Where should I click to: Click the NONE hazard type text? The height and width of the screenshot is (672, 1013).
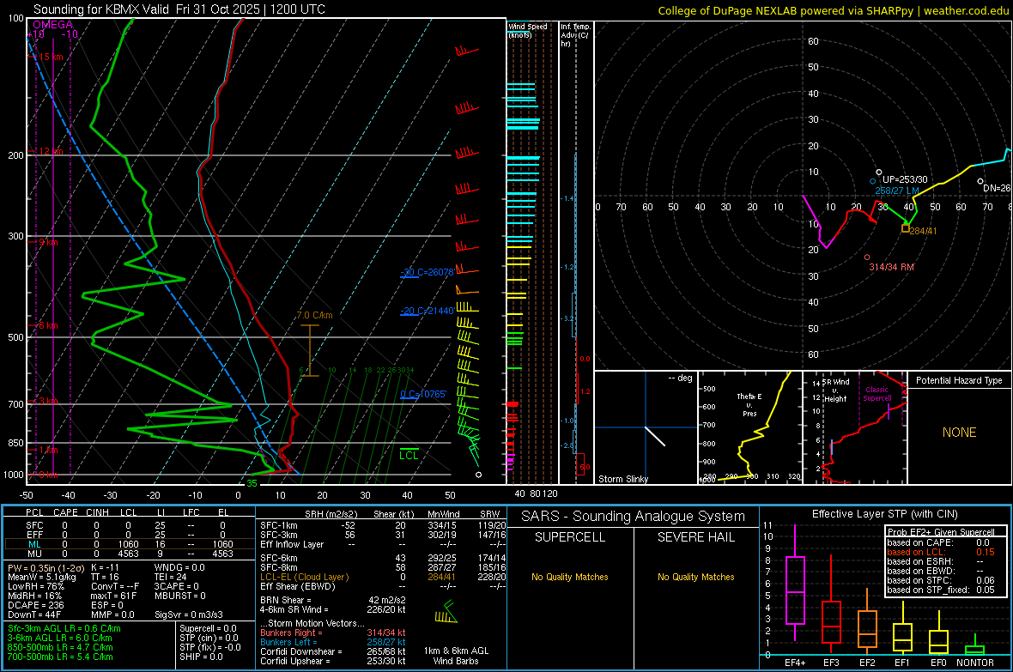pyautogui.click(x=959, y=433)
